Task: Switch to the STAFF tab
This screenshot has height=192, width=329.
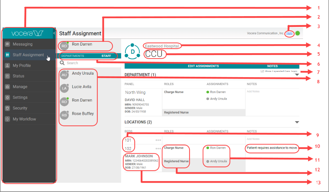Action: click(x=106, y=56)
